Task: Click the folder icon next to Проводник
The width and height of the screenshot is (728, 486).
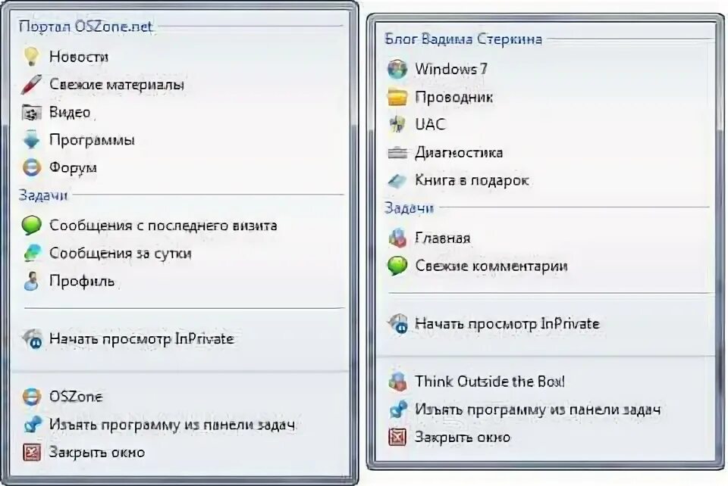Action: tap(397, 97)
